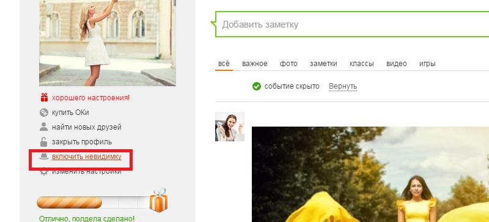Click the green checkmark next to событие скрыто

click(x=256, y=86)
